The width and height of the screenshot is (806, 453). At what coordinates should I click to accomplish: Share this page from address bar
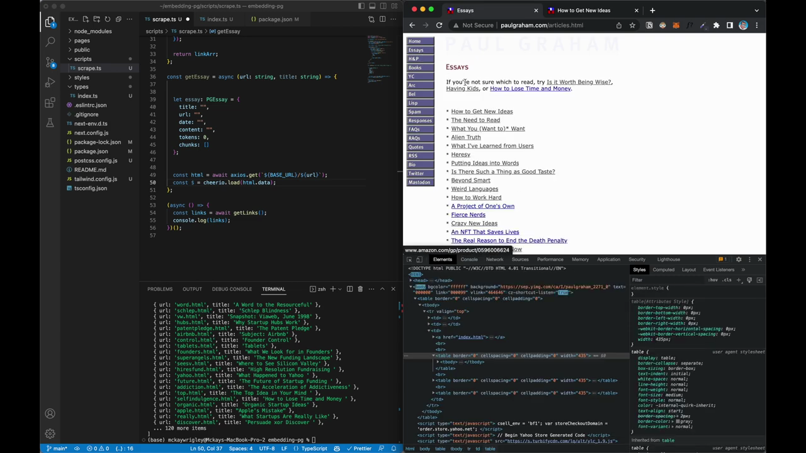tap(619, 25)
